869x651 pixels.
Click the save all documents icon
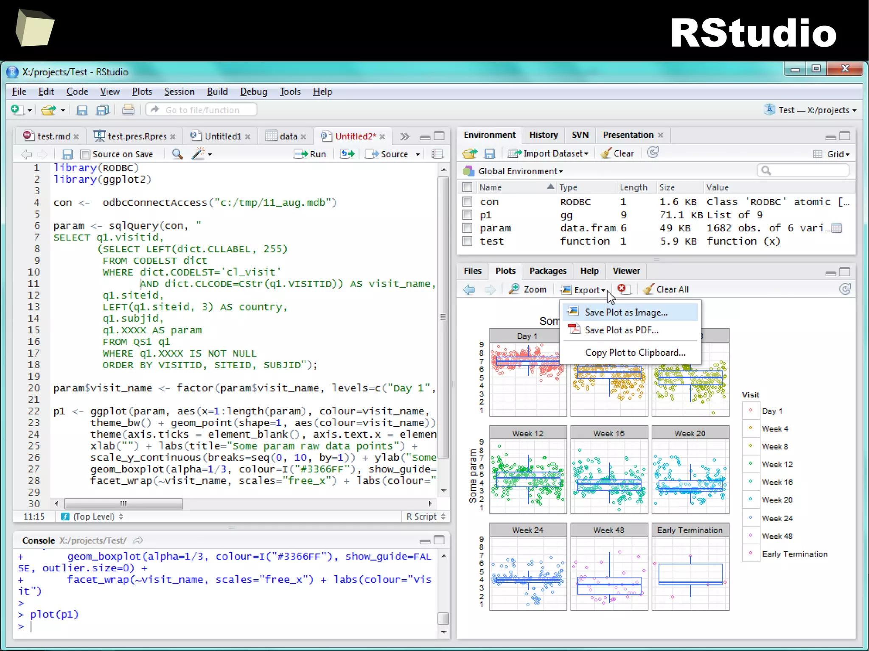[x=103, y=110]
